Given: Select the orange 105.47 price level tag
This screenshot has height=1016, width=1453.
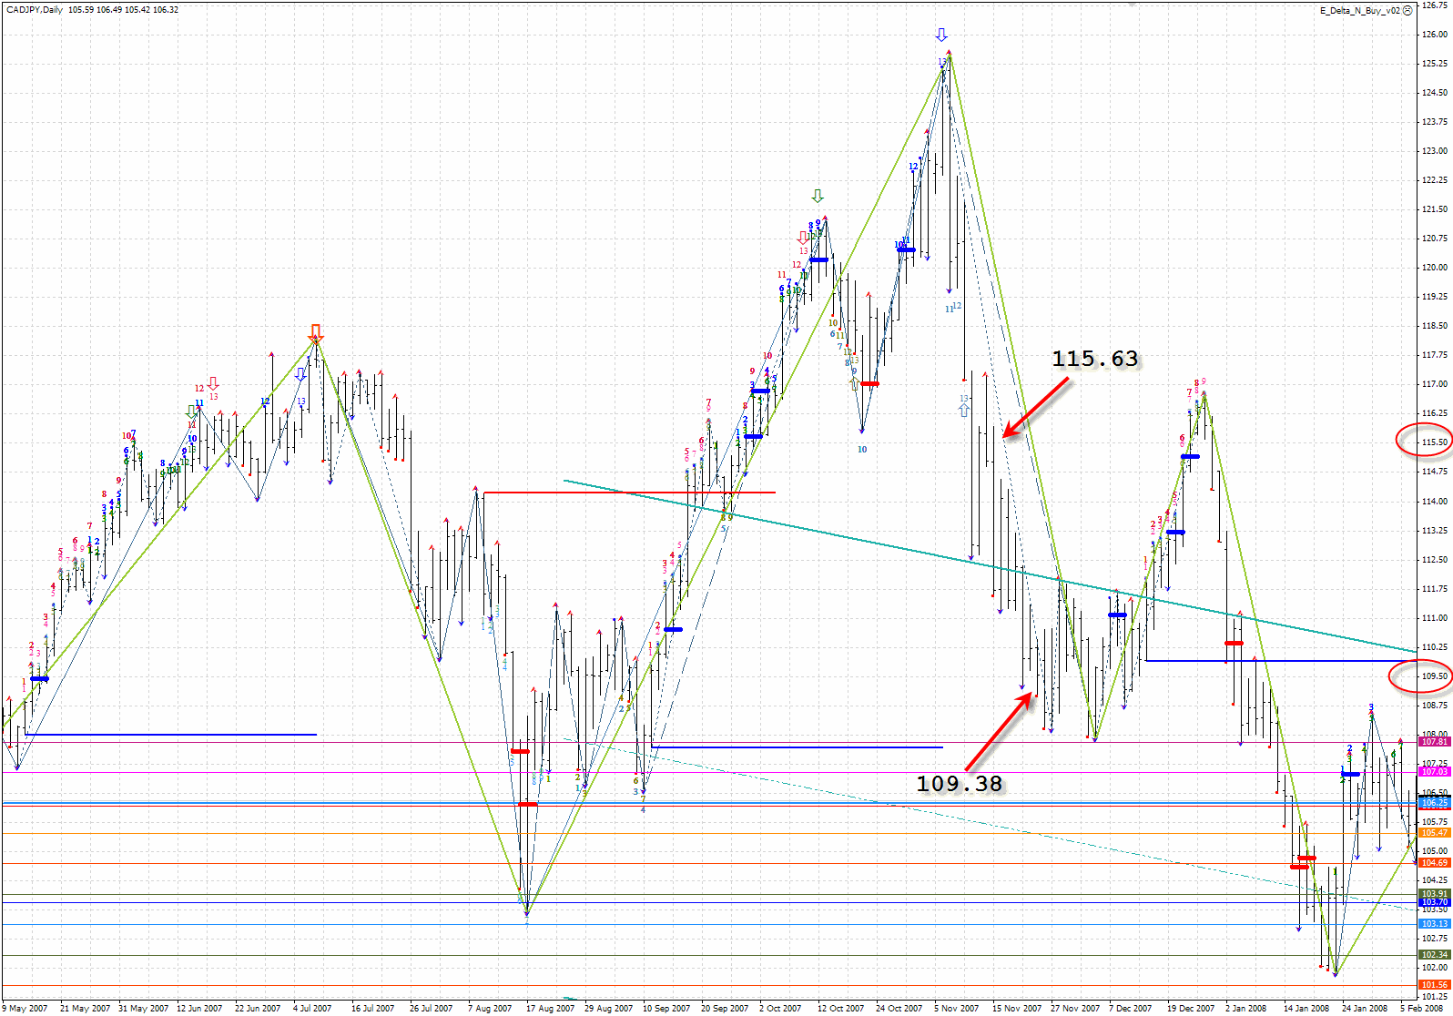Looking at the screenshot, I should tap(1434, 833).
